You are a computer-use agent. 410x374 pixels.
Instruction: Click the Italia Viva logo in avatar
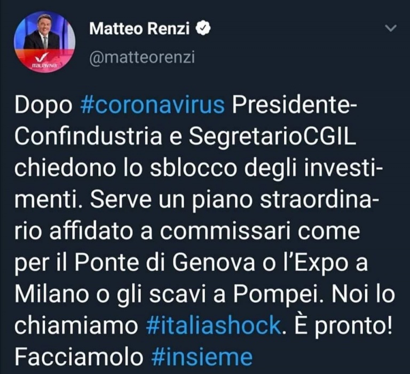click(44, 60)
